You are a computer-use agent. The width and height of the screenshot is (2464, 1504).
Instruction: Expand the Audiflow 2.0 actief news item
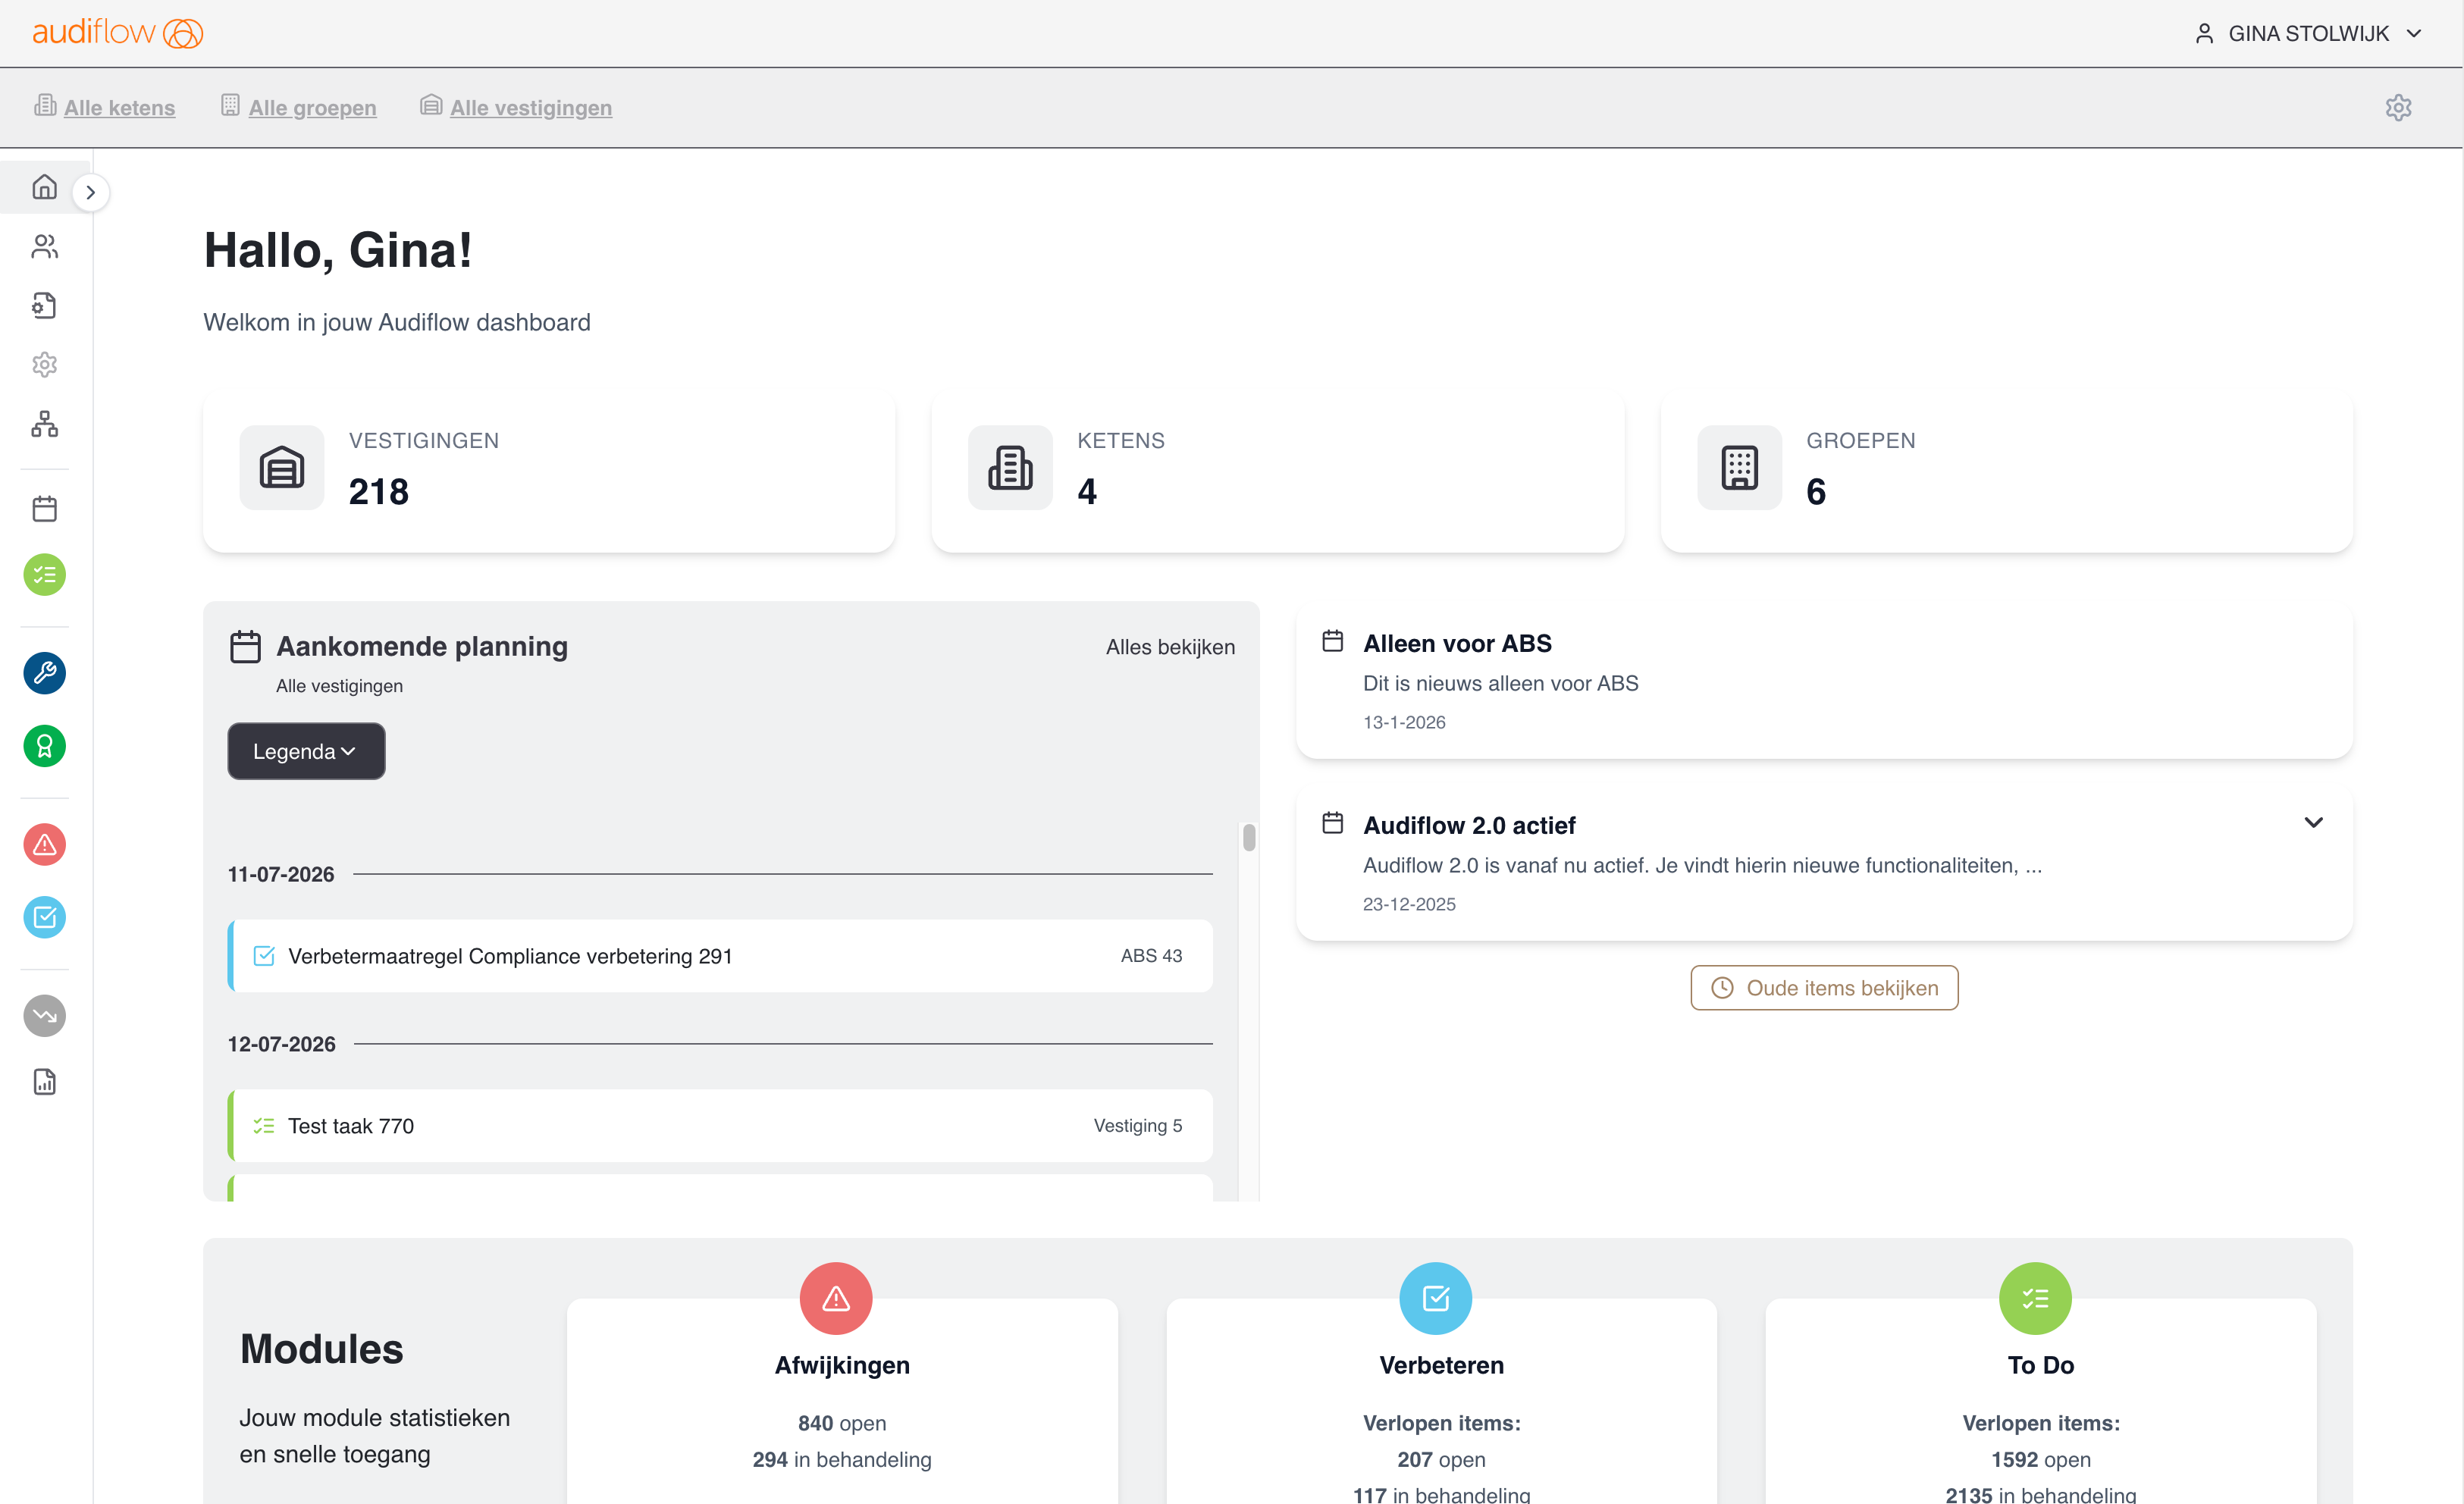point(2313,822)
